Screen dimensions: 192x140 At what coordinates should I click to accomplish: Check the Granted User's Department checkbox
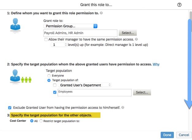pyautogui.click(x=55, y=85)
